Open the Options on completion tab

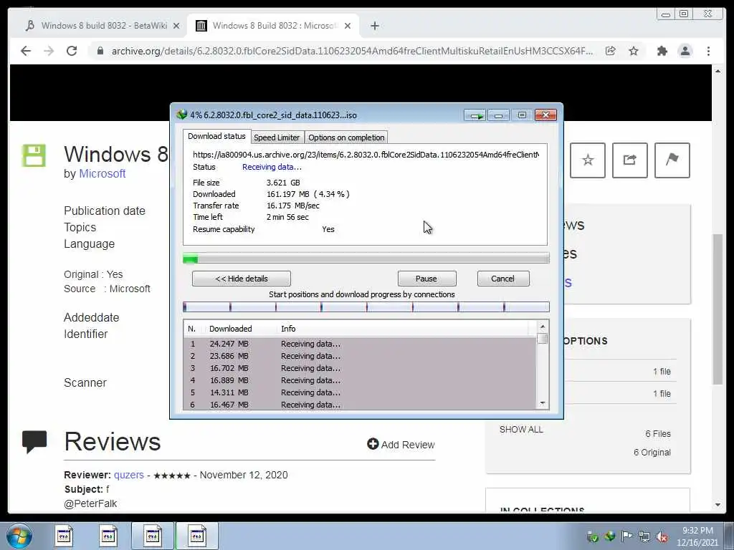[346, 137]
